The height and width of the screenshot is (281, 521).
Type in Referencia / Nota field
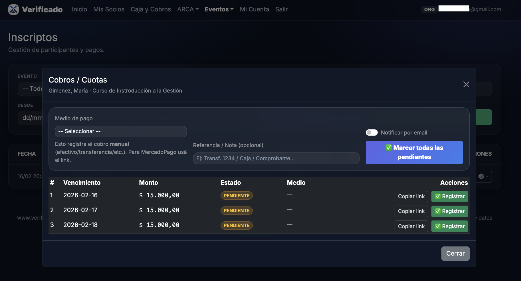pos(276,158)
